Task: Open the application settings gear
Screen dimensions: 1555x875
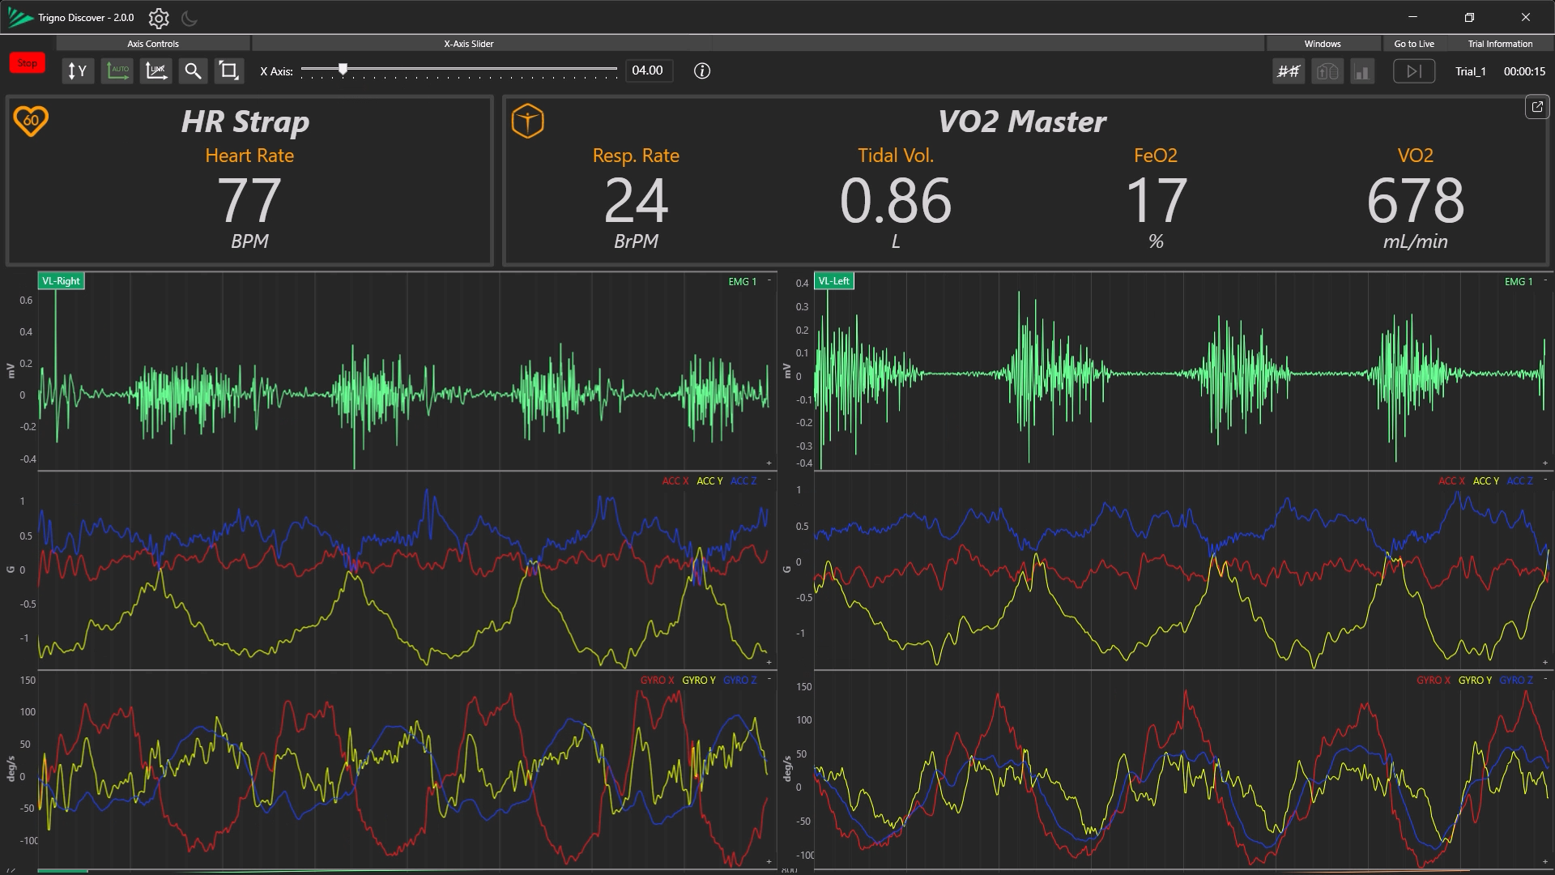Action: [x=159, y=18]
